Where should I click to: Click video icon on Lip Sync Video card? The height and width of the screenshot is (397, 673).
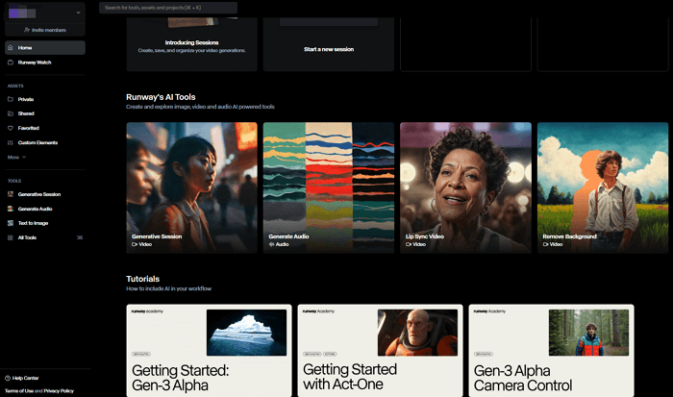[409, 244]
